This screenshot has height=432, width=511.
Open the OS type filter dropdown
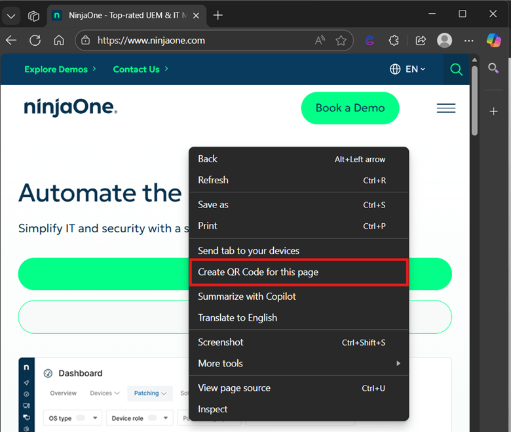(x=73, y=418)
